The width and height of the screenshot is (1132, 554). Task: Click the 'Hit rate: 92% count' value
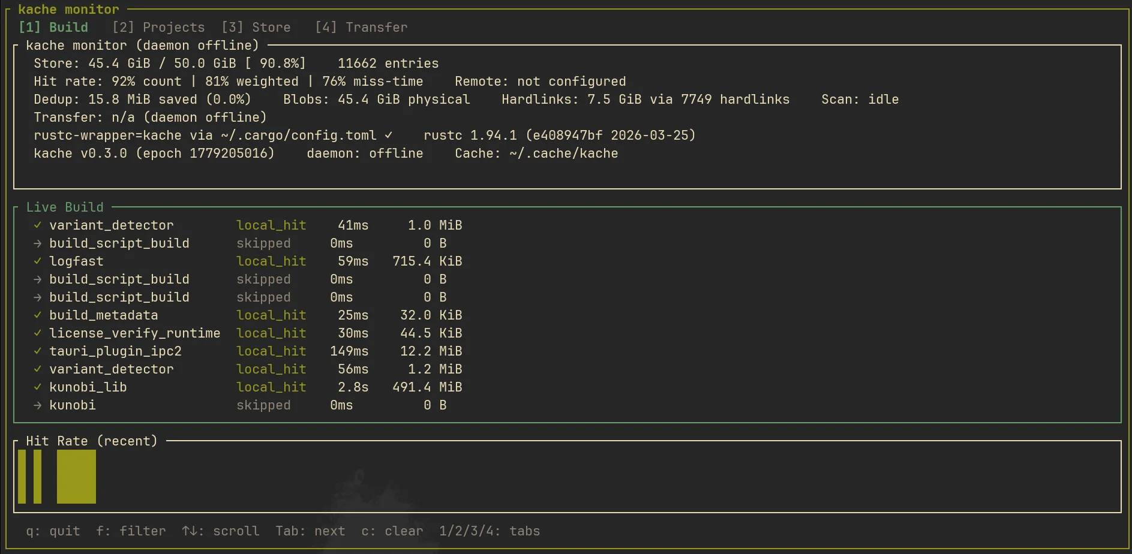pos(107,82)
